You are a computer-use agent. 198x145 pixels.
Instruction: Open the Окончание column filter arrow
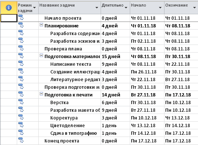click(x=195, y=8)
